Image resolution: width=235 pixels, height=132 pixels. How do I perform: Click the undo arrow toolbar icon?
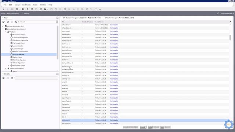(x=91, y=9)
